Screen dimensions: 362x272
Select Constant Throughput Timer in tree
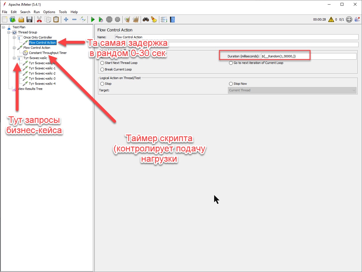pyautogui.click(x=48, y=53)
